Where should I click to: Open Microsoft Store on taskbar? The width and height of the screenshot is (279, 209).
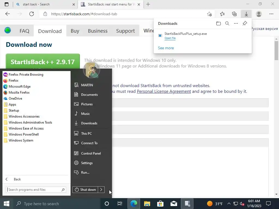160,204
